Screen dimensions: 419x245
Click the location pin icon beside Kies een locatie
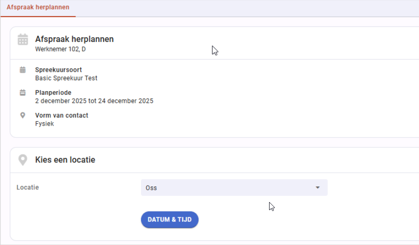pyautogui.click(x=23, y=160)
